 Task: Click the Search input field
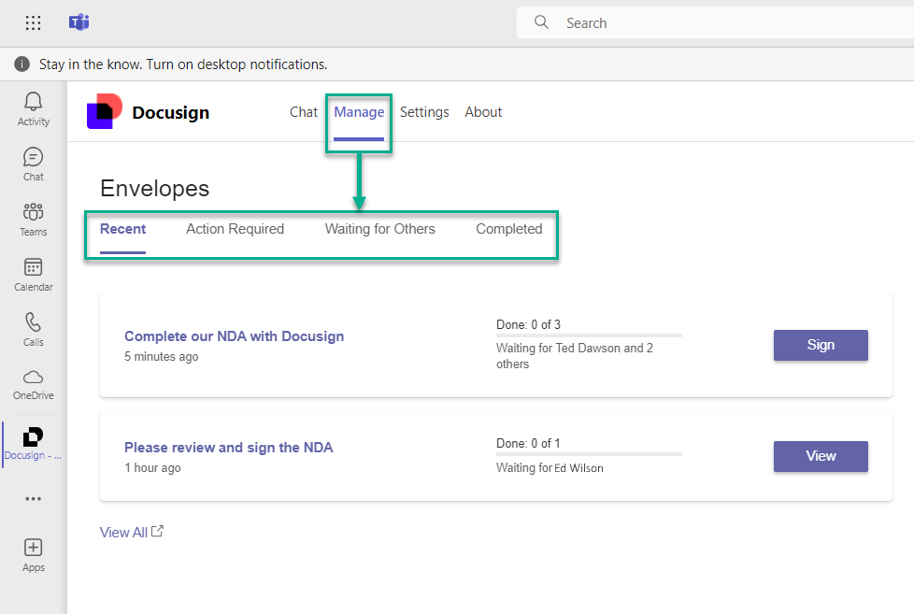710,23
